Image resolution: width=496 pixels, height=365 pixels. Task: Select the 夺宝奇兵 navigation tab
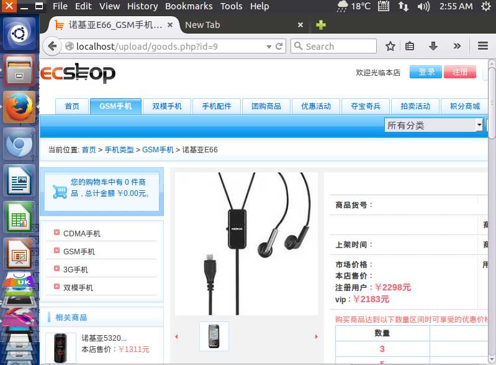(x=366, y=106)
